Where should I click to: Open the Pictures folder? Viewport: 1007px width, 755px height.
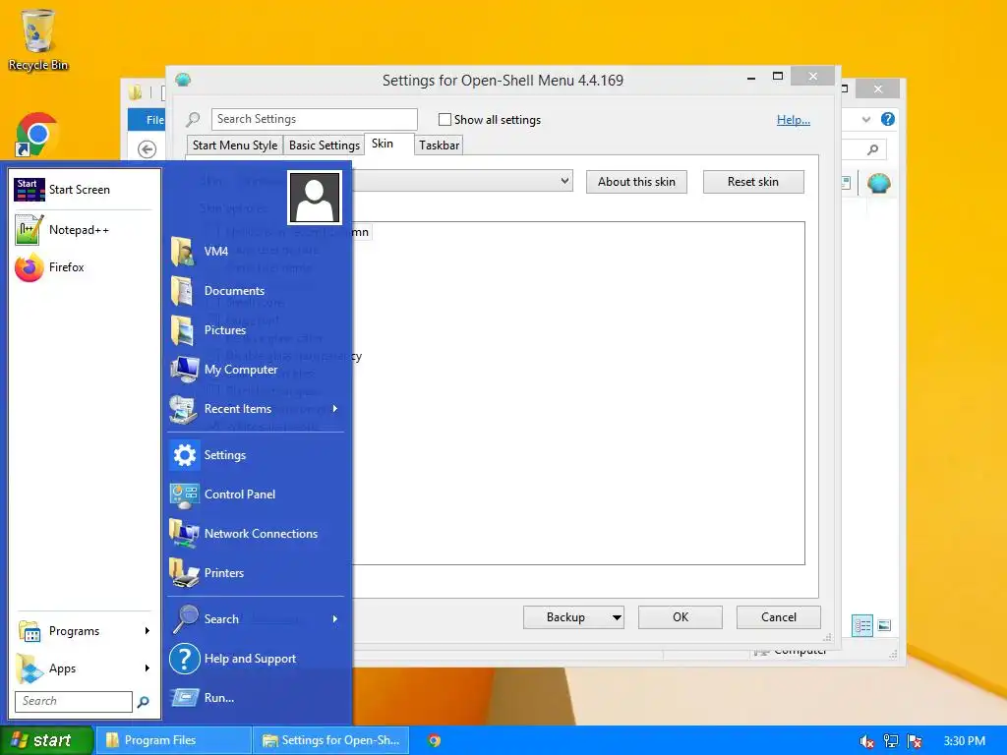[257, 330]
